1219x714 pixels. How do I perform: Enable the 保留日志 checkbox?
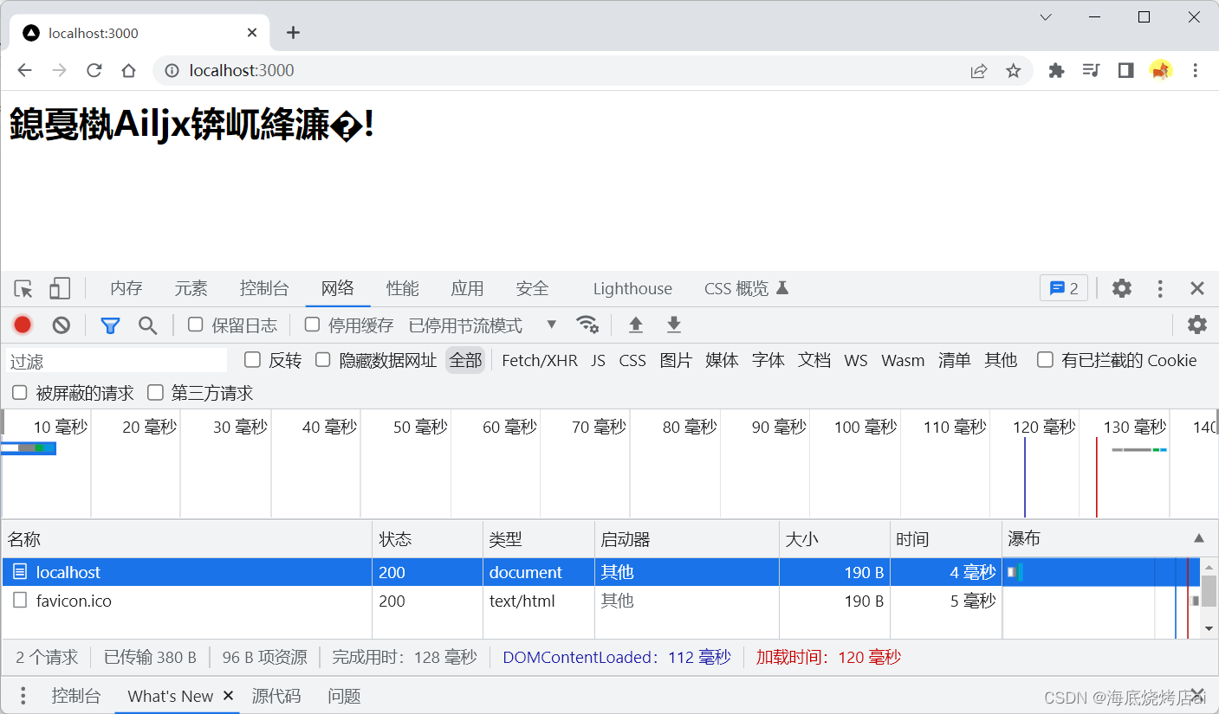pos(196,325)
